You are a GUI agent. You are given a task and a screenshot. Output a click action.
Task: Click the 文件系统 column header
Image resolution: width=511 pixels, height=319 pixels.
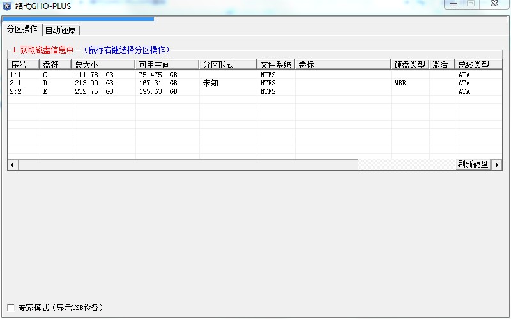point(275,64)
